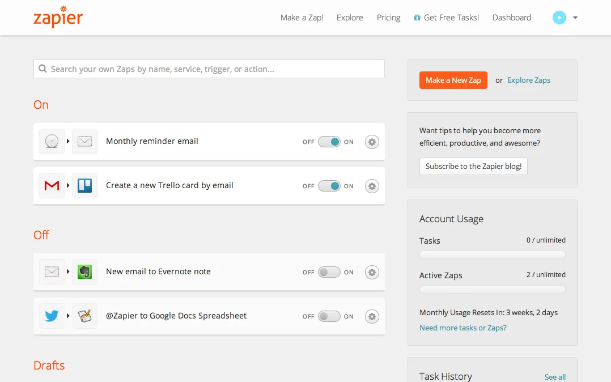Click the Zapier logo
Viewport: 611px width, 382px height.
tap(58, 17)
